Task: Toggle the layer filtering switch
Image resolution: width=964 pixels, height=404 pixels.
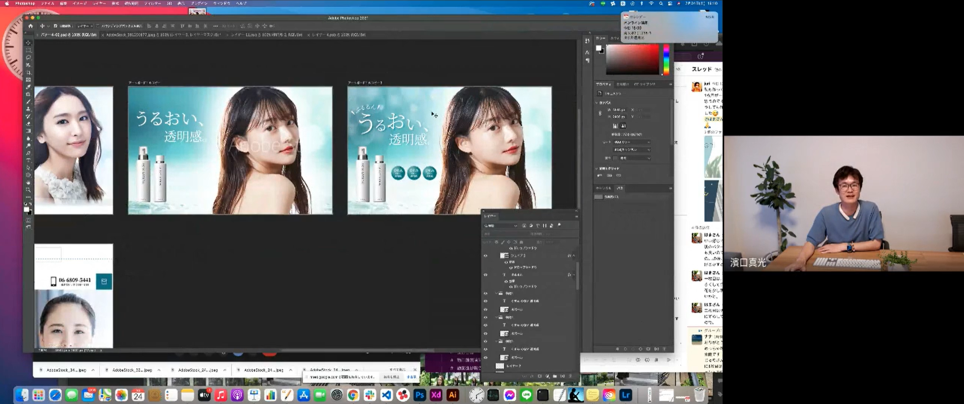Action: 559,225
